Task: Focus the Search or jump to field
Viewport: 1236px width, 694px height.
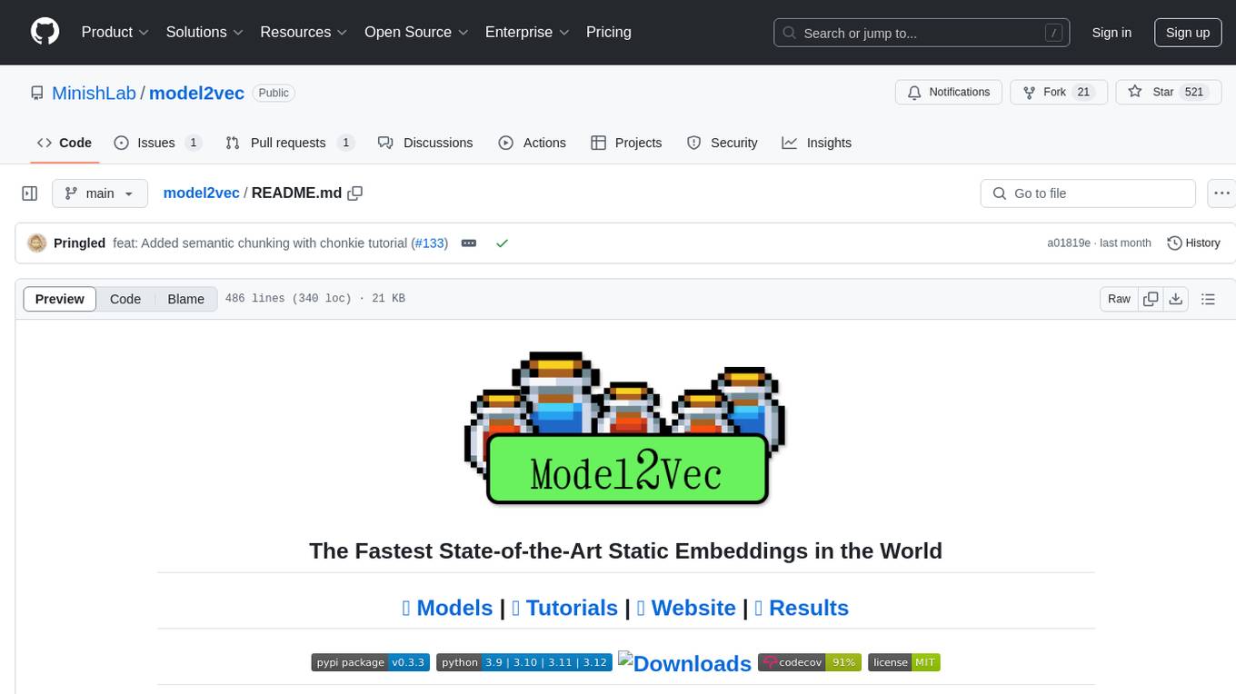Action: coord(920,33)
